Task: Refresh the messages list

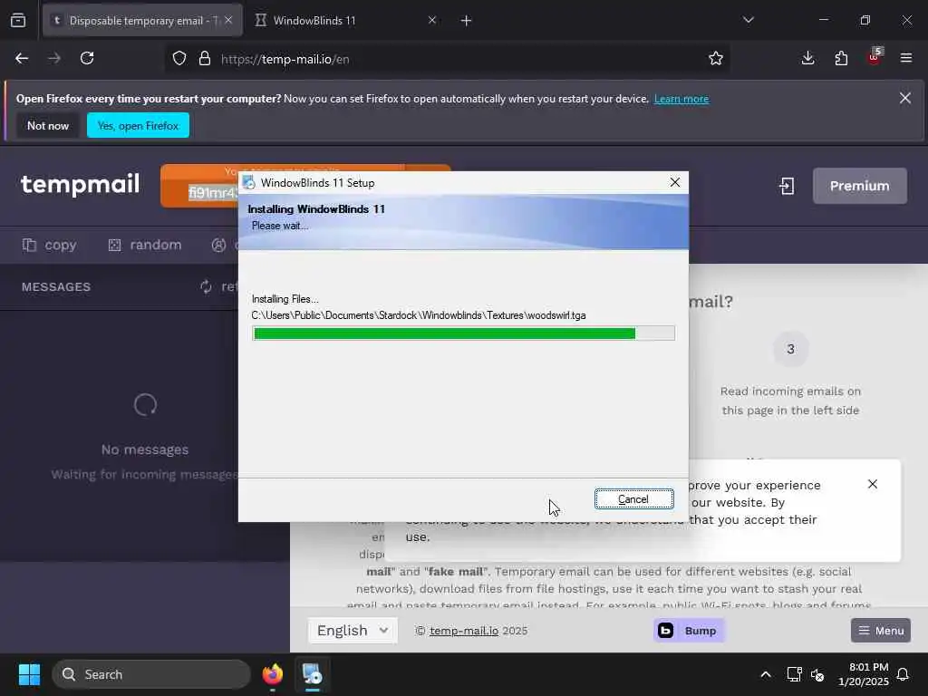Action: pos(218,287)
